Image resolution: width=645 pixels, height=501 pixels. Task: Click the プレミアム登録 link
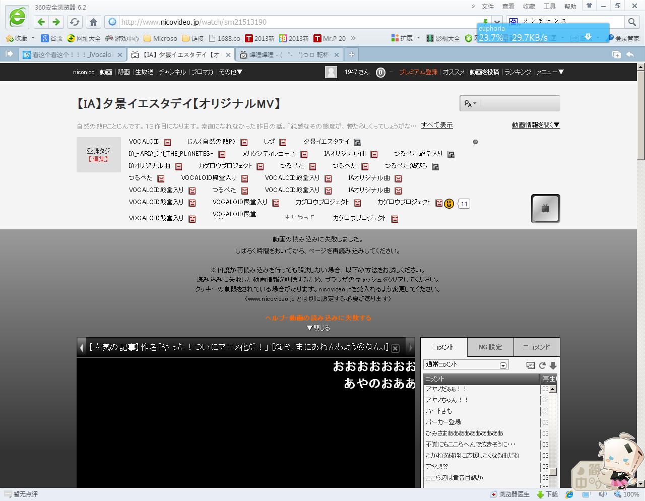point(418,72)
